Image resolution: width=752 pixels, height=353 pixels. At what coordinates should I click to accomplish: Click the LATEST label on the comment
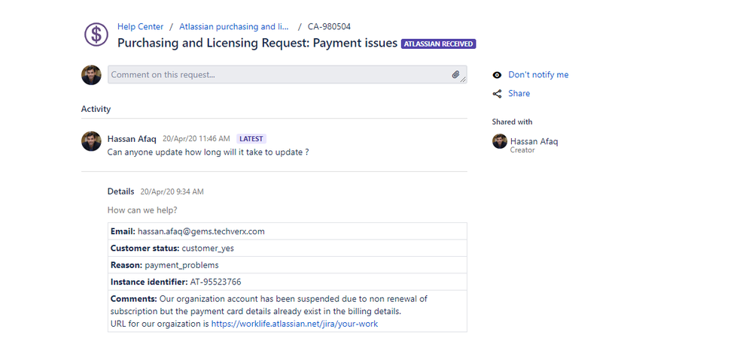pyautogui.click(x=251, y=139)
